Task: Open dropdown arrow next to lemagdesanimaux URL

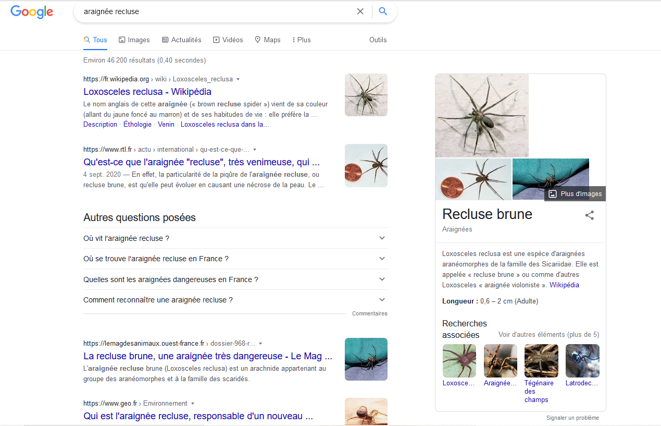Action: click(260, 344)
